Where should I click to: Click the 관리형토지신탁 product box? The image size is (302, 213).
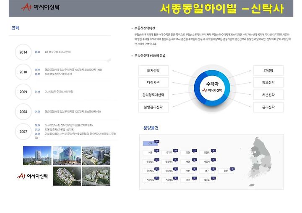(154, 95)
